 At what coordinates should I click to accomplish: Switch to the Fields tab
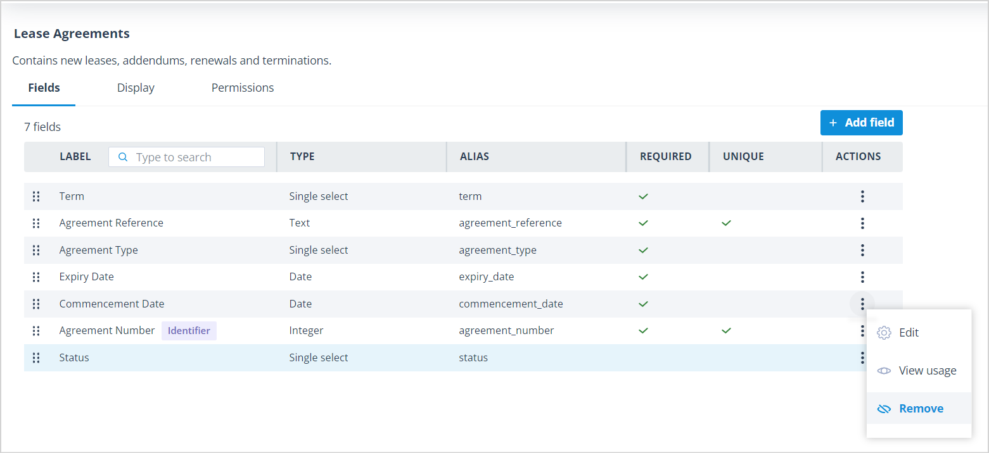[44, 88]
